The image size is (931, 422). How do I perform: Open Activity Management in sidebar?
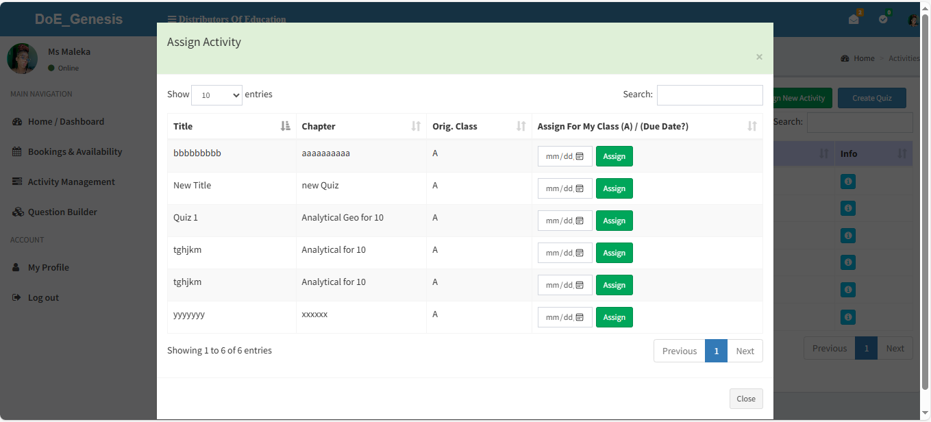point(71,182)
